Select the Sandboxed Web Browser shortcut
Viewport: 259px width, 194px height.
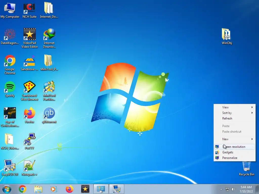[x=29, y=91]
